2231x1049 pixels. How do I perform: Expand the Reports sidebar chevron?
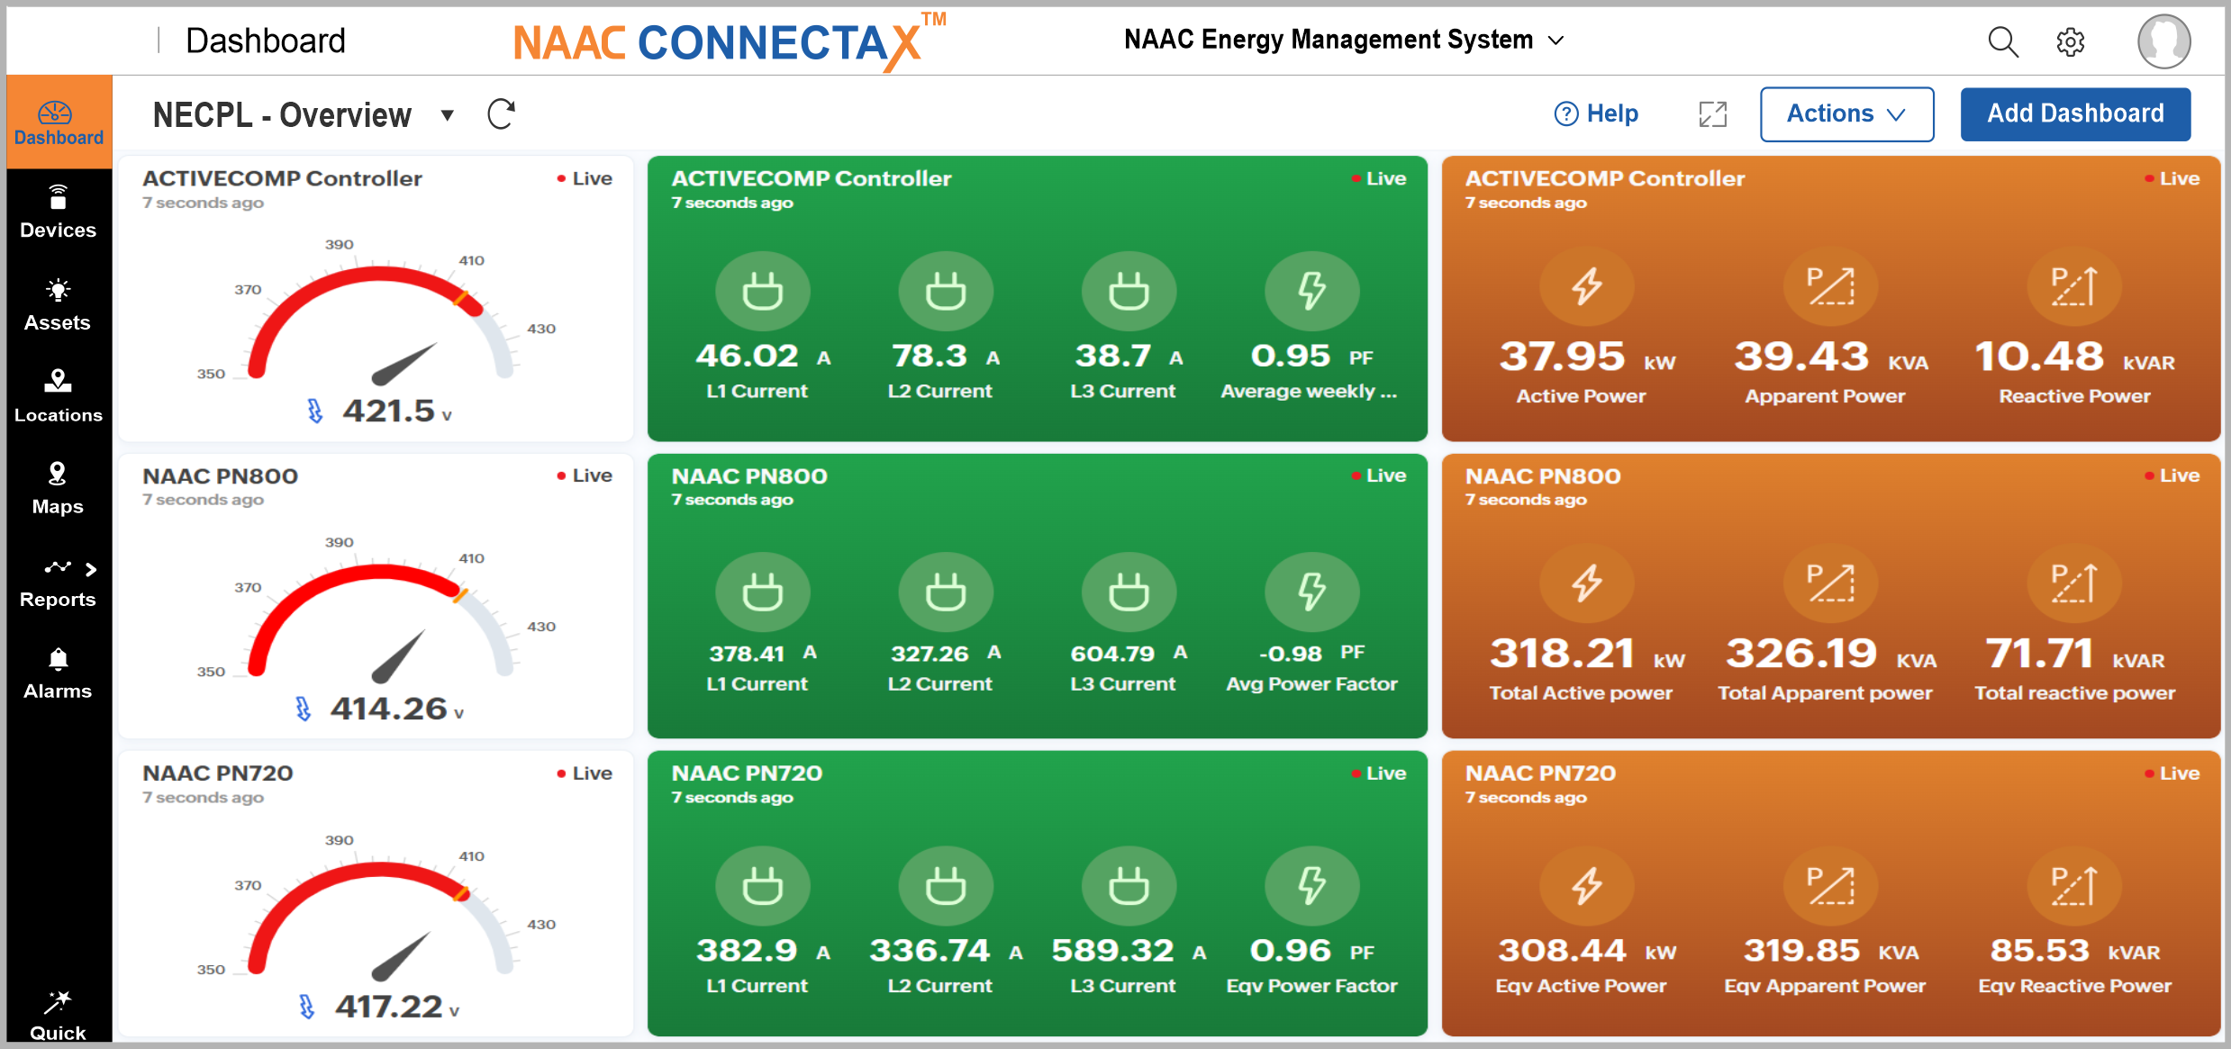[x=91, y=568]
